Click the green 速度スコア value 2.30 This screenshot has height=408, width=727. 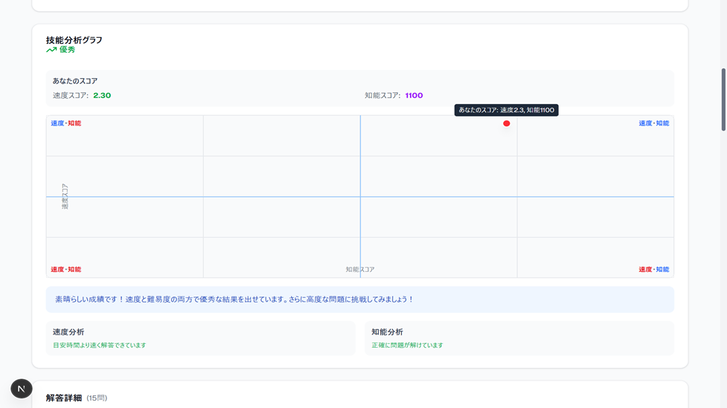pos(102,96)
